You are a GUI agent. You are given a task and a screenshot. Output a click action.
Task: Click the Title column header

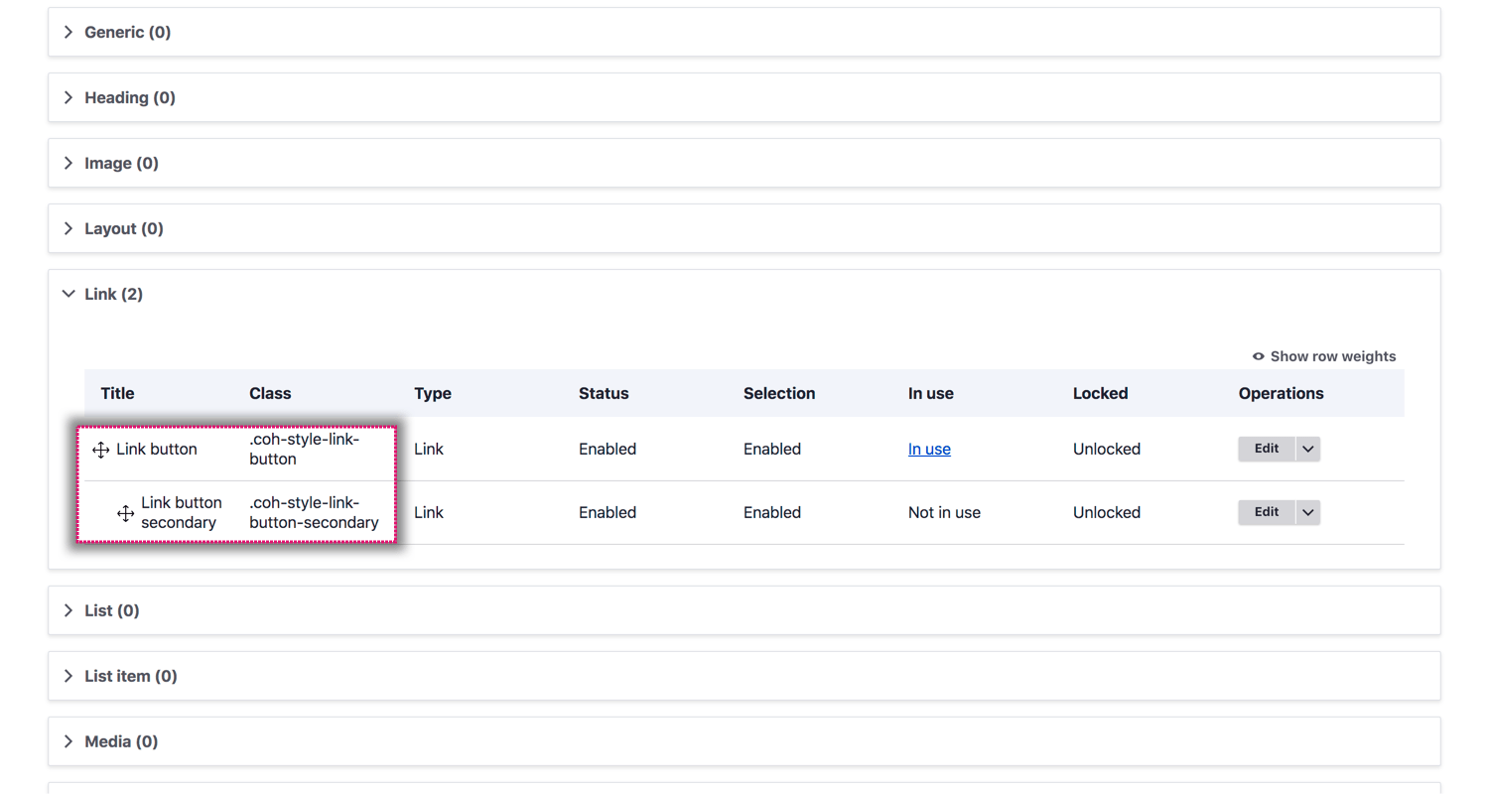[x=117, y=393]
